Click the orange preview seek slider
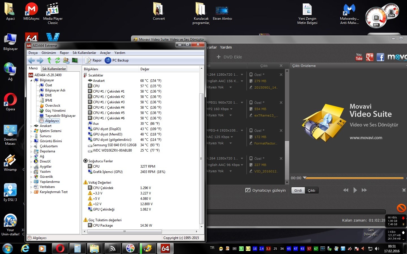 click(x=353, y=178)
